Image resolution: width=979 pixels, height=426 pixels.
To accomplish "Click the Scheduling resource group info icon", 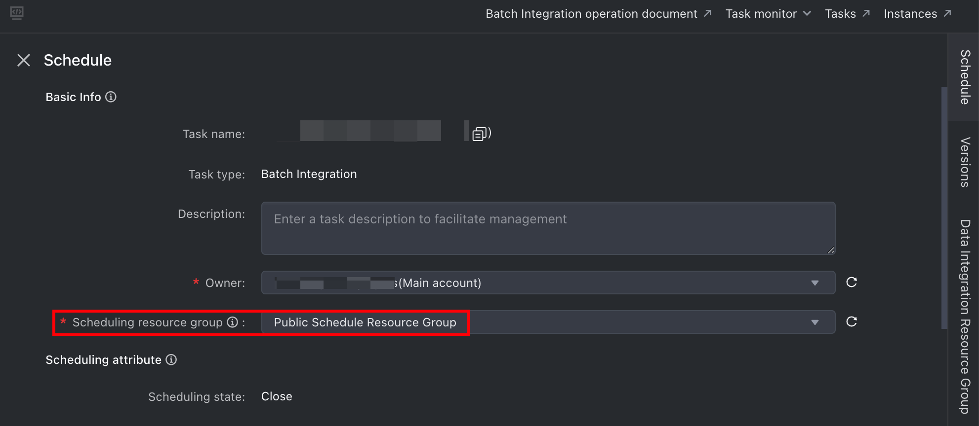I will (x=232, y=322).
